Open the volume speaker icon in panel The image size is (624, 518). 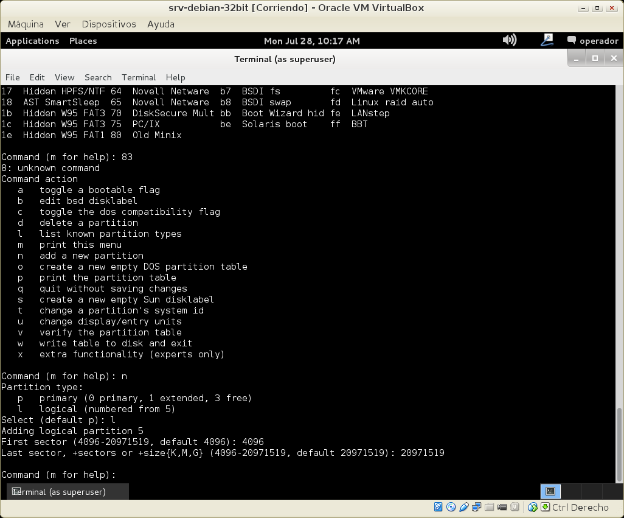[509, 40]
